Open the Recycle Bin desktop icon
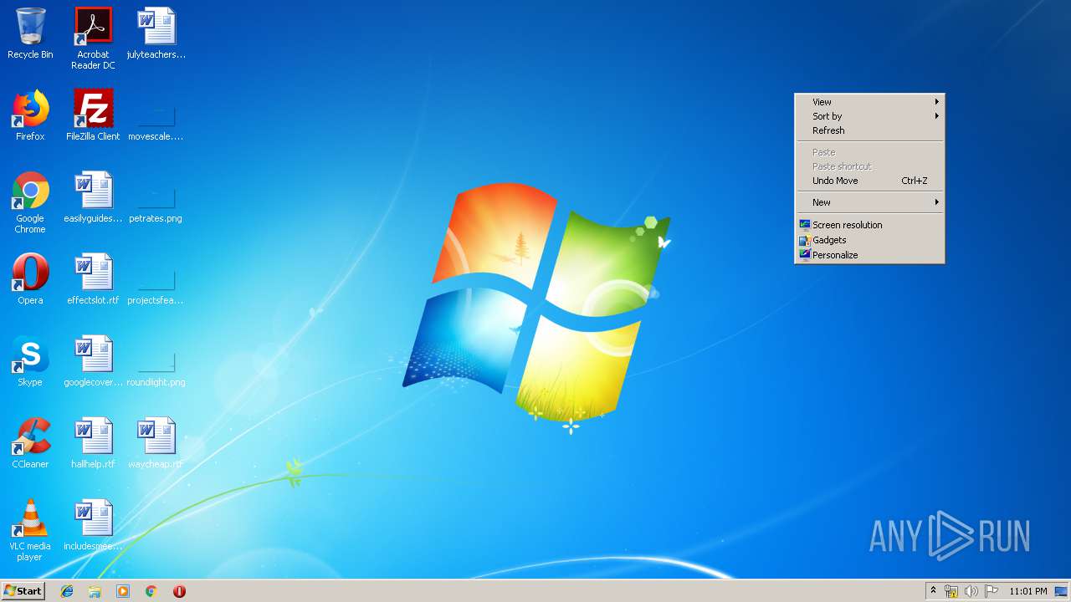 [x=30, y=33]
